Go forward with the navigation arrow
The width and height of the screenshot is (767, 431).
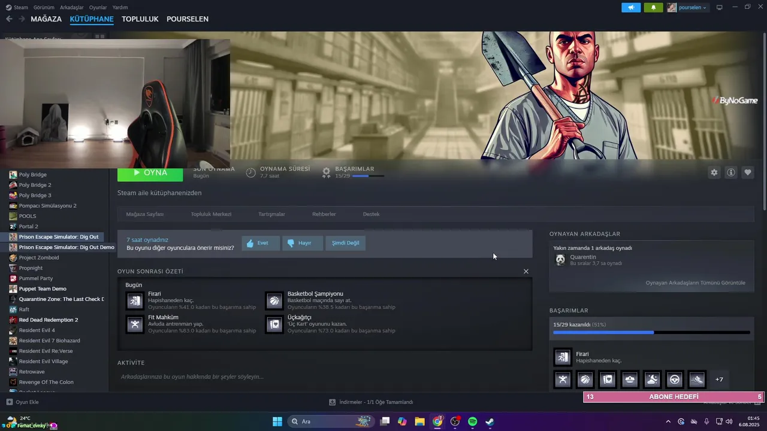22,19
